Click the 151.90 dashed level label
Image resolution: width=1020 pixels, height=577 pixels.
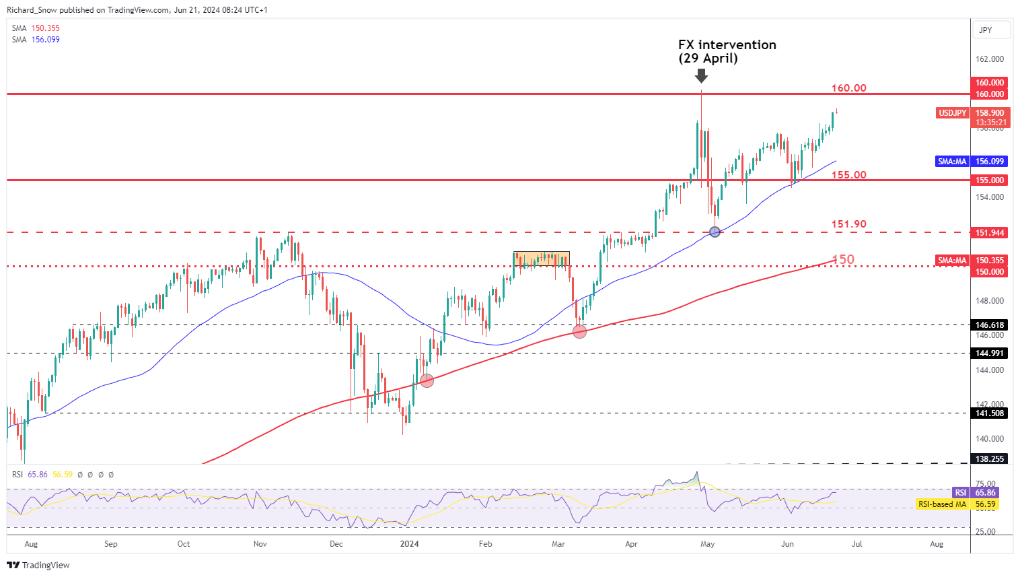849,224
